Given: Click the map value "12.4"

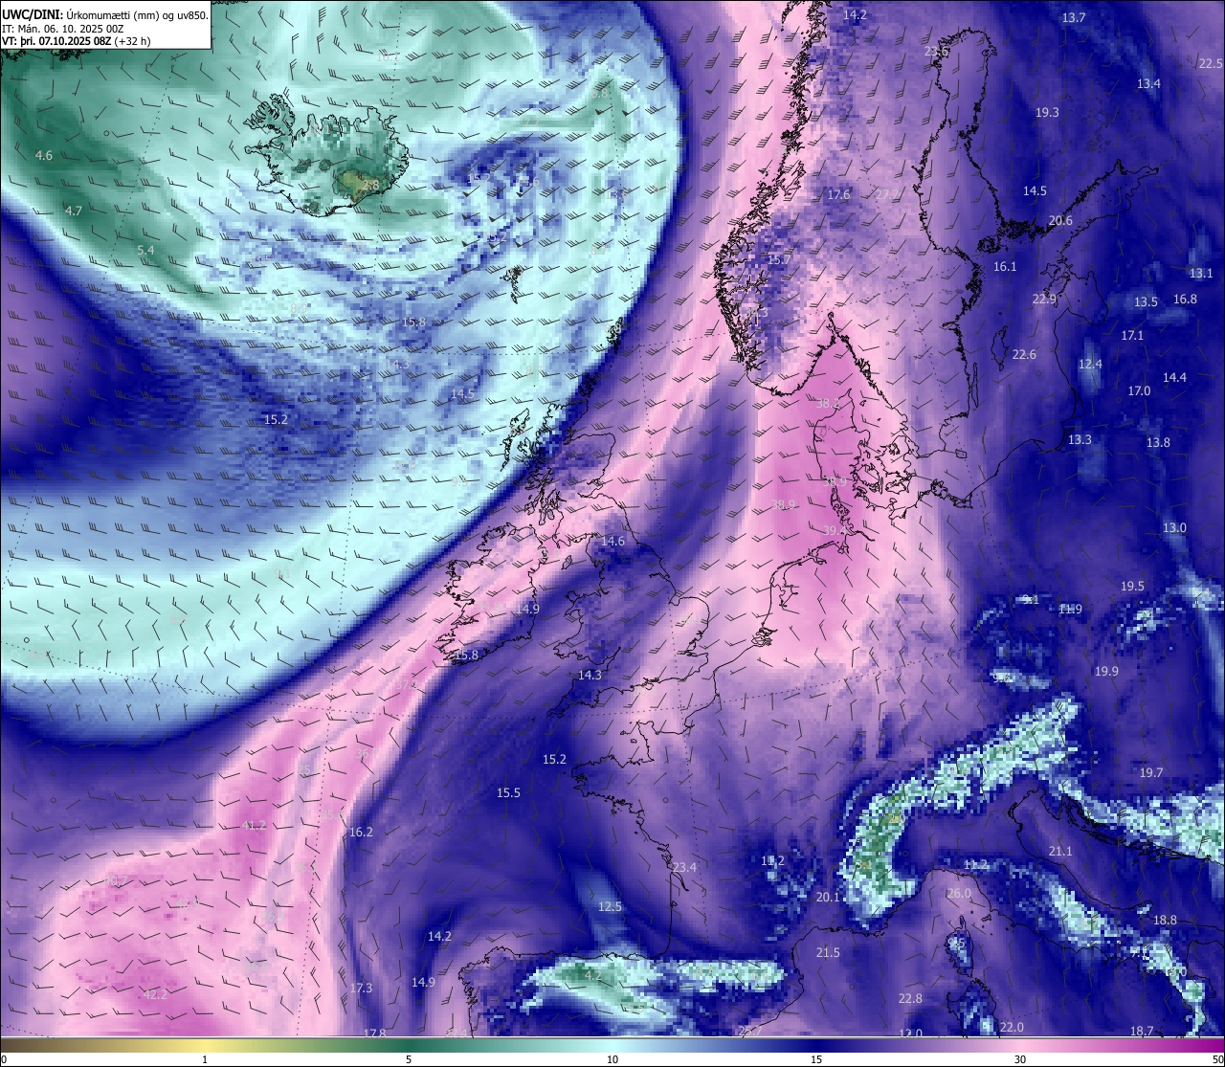Looking at the screenshot, I should tap(1090, 365).
